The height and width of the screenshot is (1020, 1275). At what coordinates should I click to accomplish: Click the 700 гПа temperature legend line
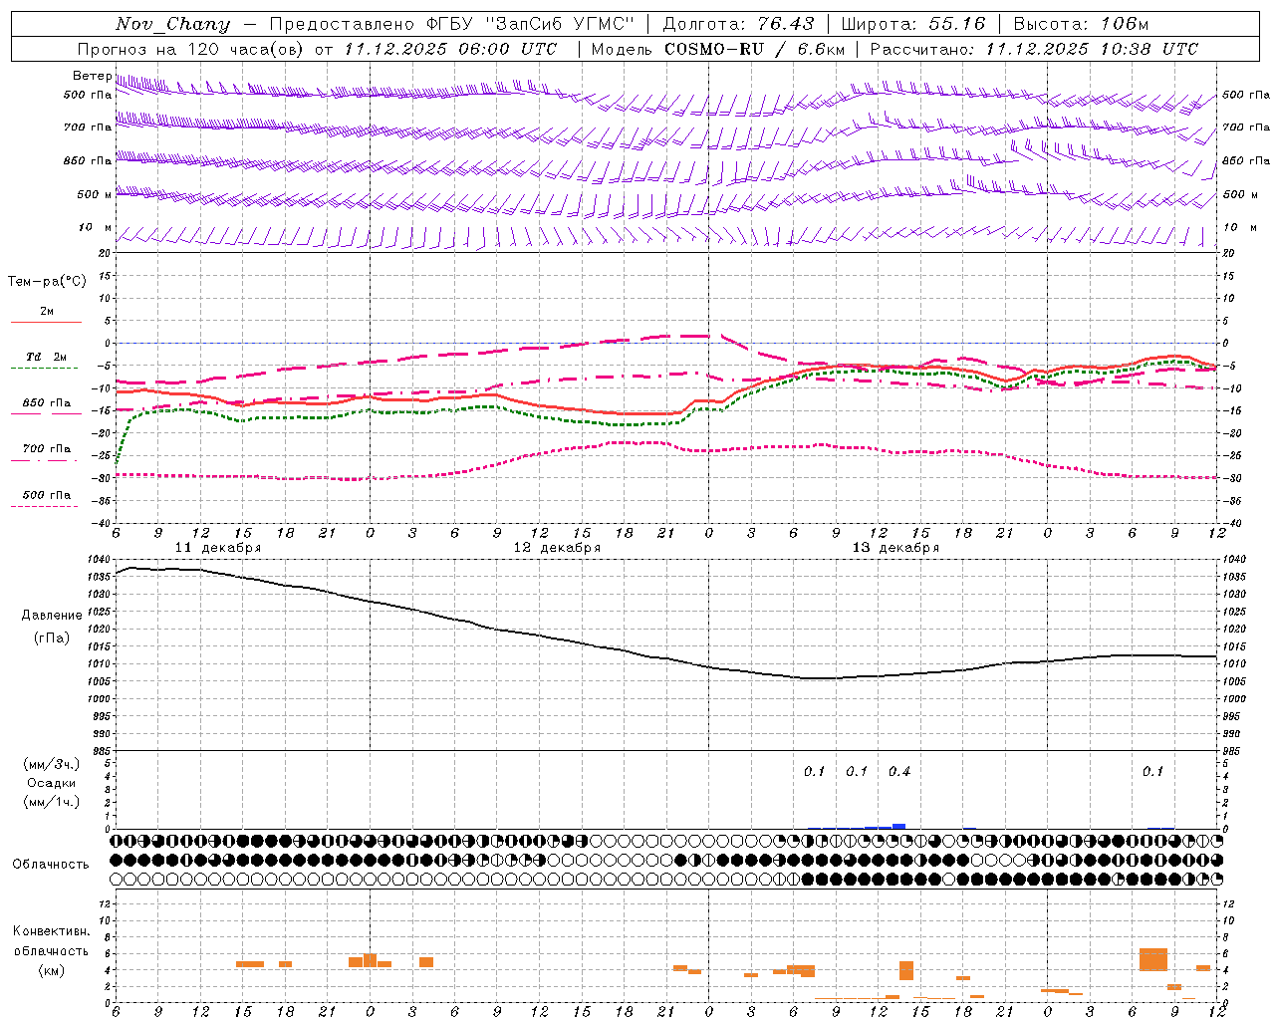point(44,461)
